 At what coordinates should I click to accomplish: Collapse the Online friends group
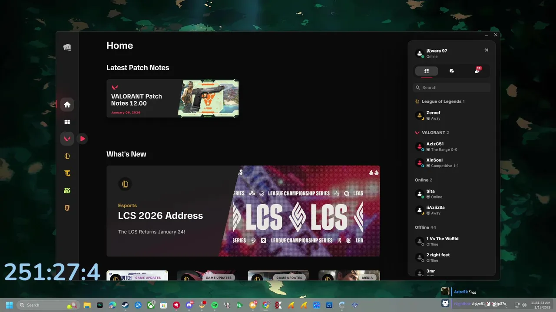(424, 180)
